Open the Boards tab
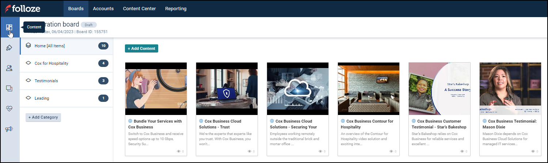Viewport: 548px width, 163px height. (76, 8)
